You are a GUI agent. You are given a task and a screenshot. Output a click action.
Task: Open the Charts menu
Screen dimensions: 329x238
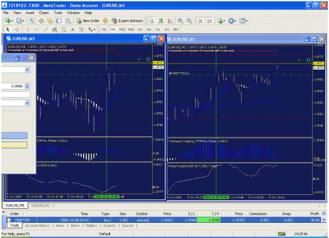point(44,13)
